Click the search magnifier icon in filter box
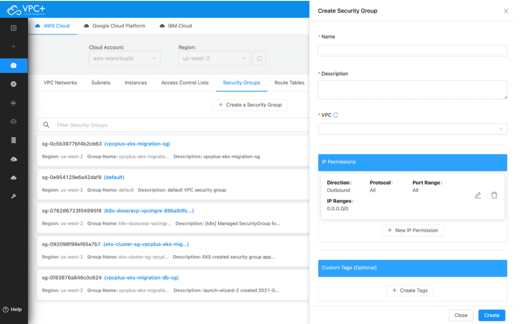Viewport: 522px width, 324px height. pyautogui.click(x=46, y=125)
